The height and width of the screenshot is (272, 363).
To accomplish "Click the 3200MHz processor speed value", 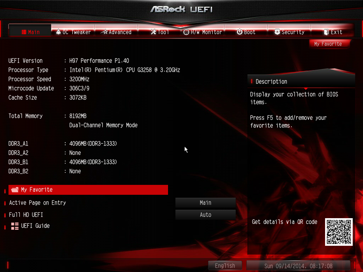I will [x=79, y=79].
